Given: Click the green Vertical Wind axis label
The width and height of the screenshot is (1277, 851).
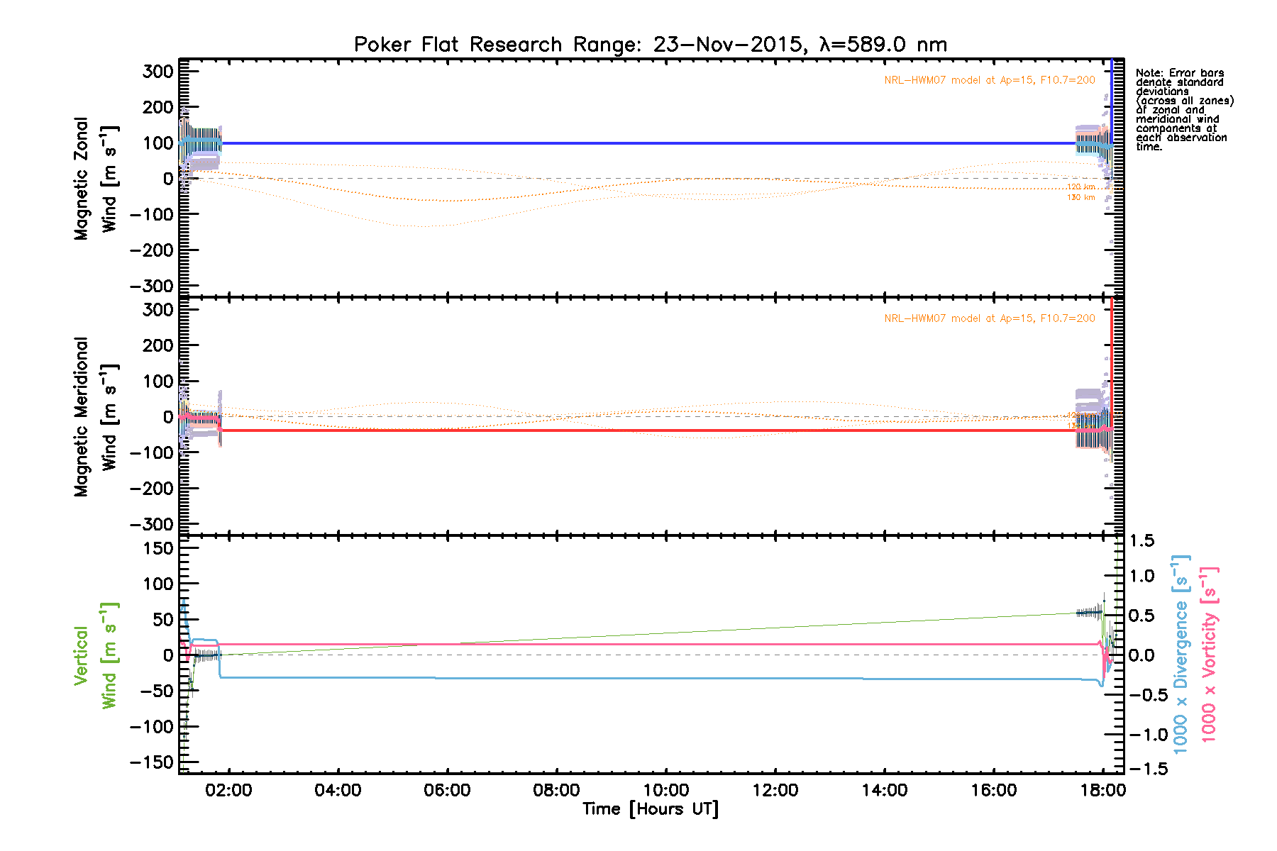Looking at the screenshot, I should [95, 655].
